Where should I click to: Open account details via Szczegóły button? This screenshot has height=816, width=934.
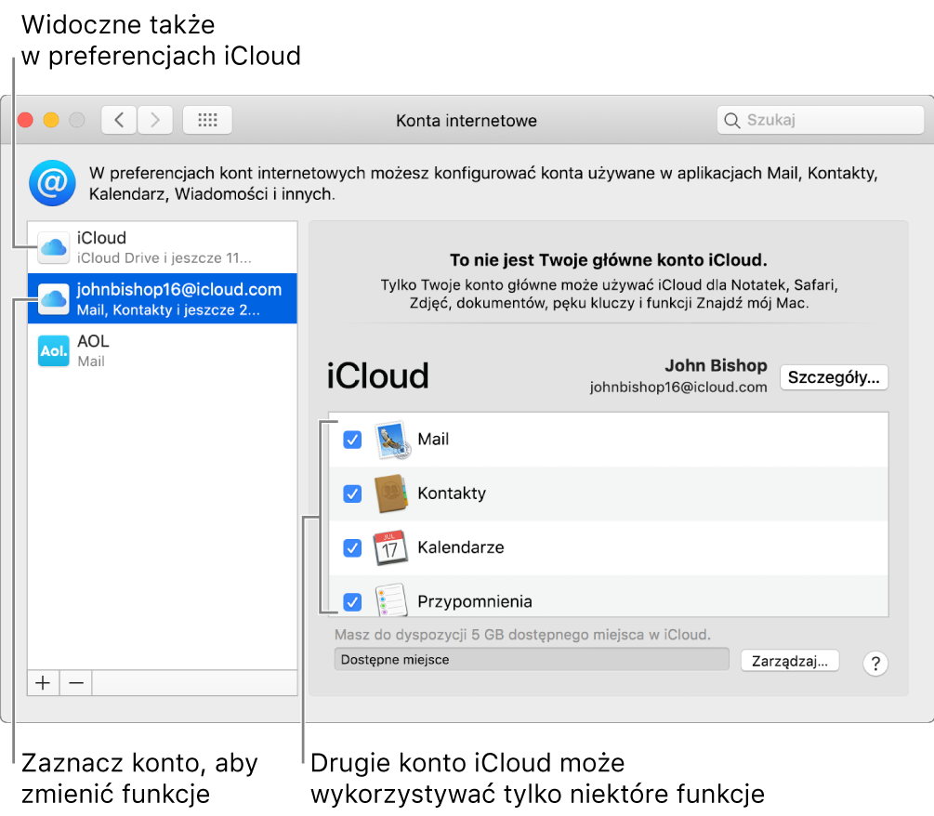[833, 376]
